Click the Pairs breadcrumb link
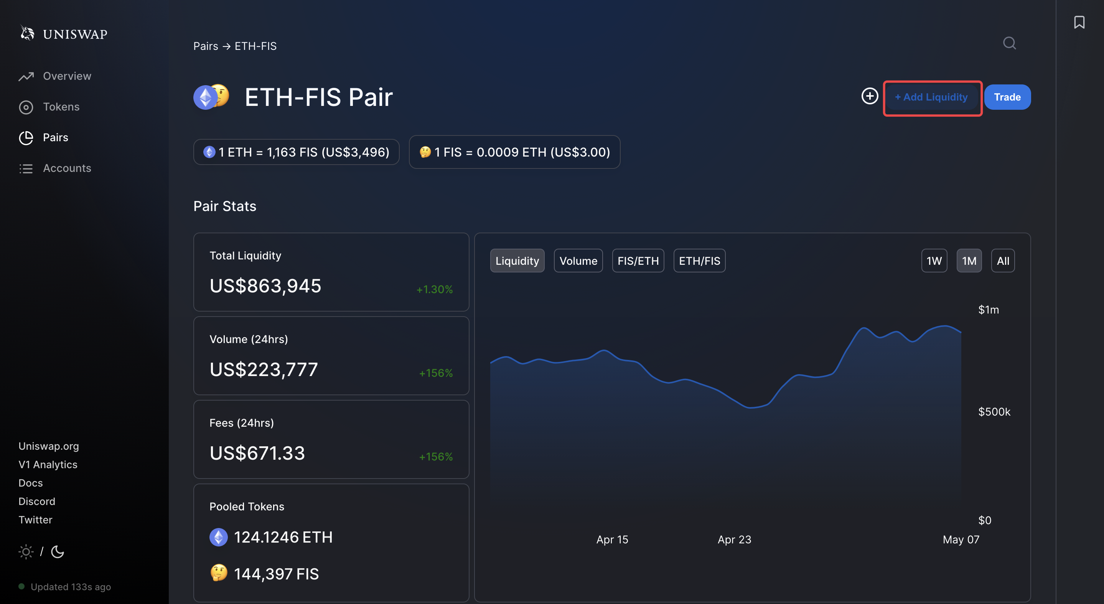 [206, 46]
